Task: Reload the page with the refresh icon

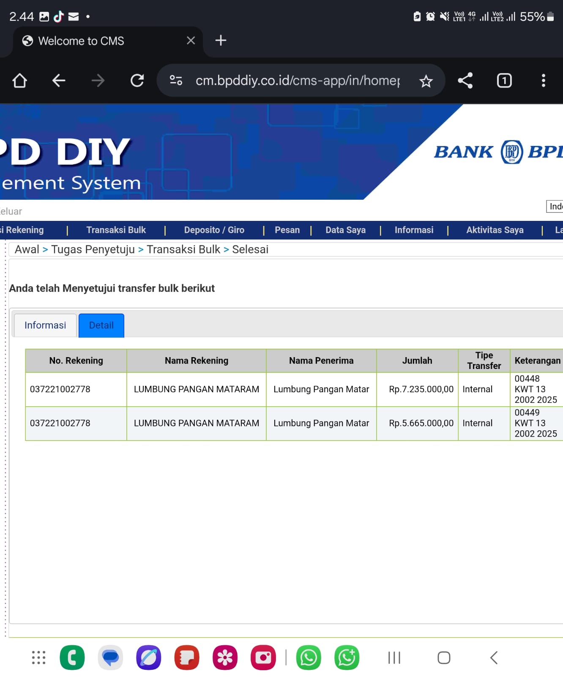Action: [x=137, y=80]
